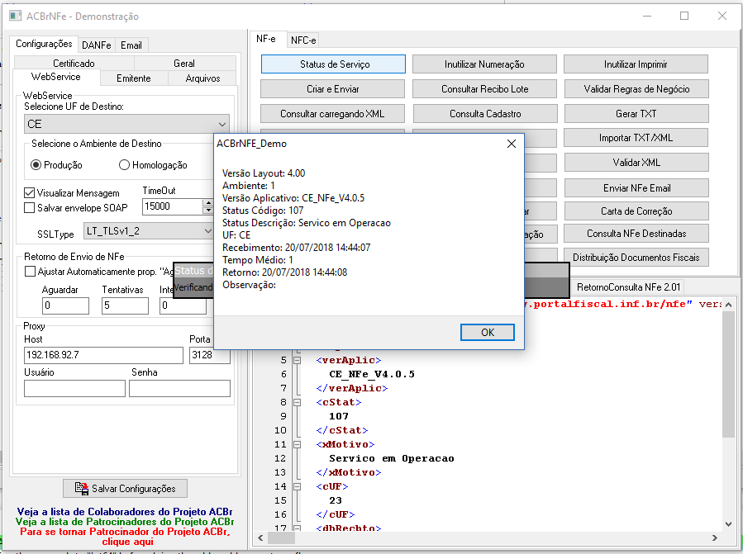
Task: Switch to the NFC-e tab
Action: (303, 40)
